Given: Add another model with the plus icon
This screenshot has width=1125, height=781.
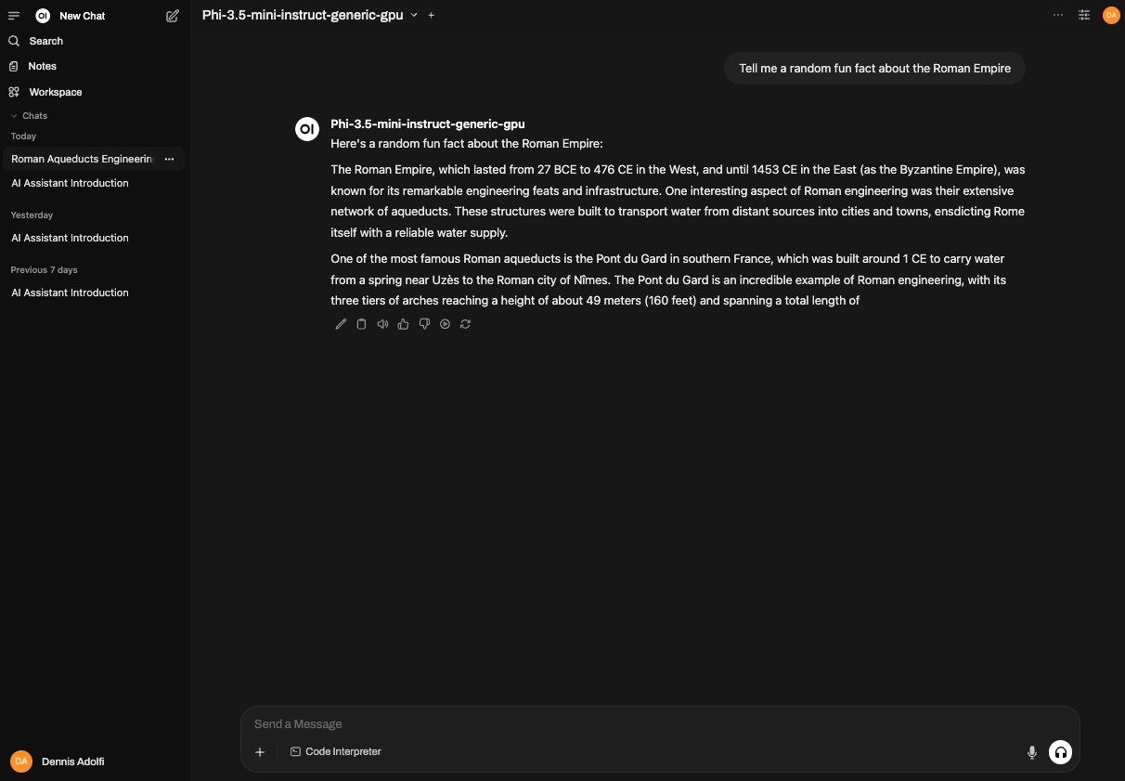Looking at the screenshot, I should pos(432,15).
